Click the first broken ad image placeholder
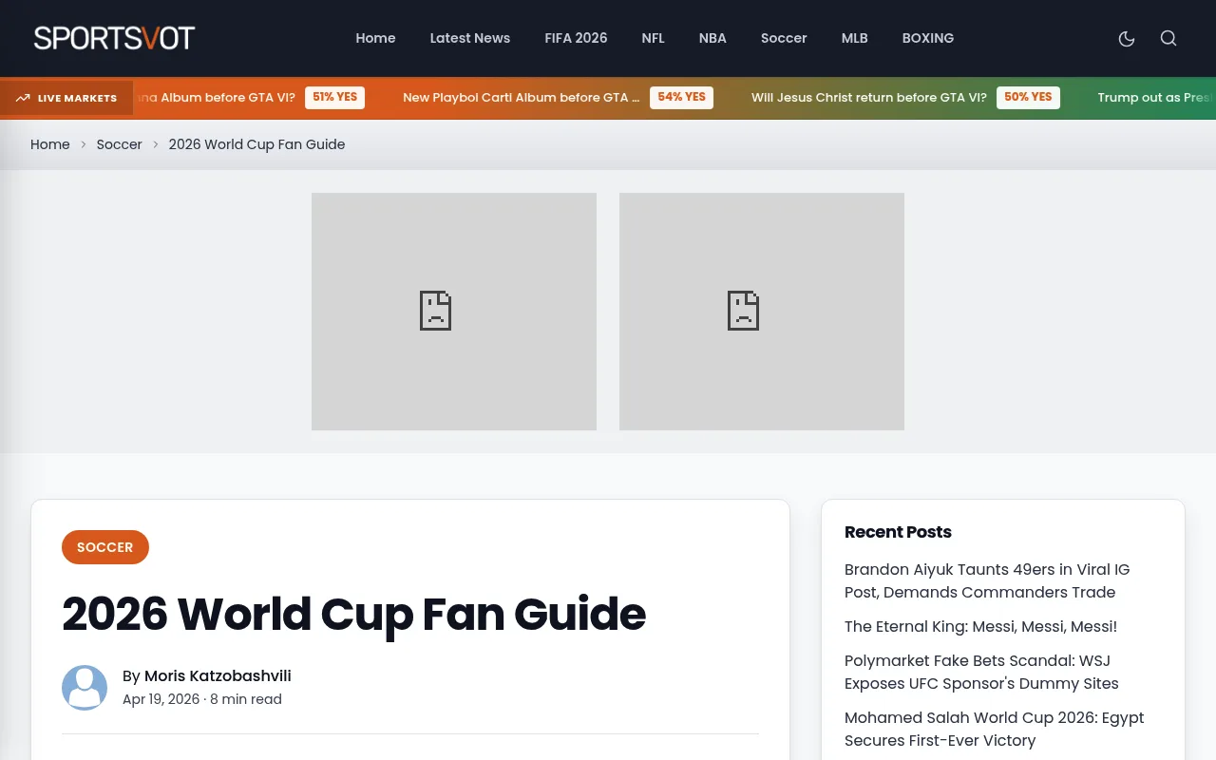 tap(454, 312)
